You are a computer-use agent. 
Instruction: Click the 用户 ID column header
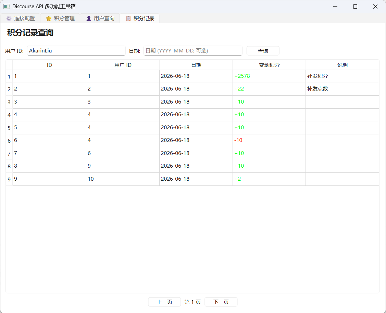tap(123, 65)
